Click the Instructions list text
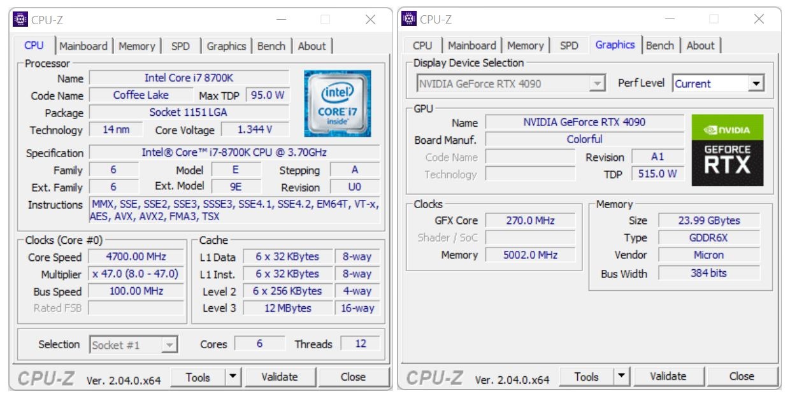This screenshot has height=401, width=790. pyautogui.click(x=234, y=211)
